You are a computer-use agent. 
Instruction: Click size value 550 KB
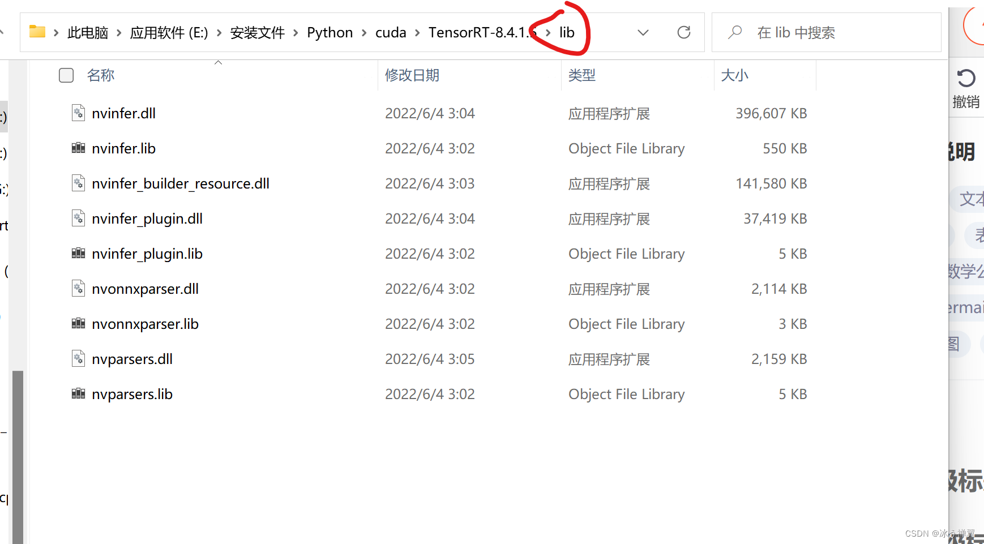pos(785,148)
